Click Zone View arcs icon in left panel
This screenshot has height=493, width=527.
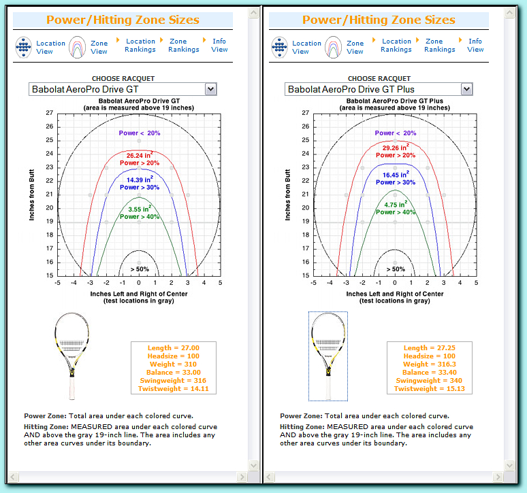pyautogui.click(x=78, y=48)
